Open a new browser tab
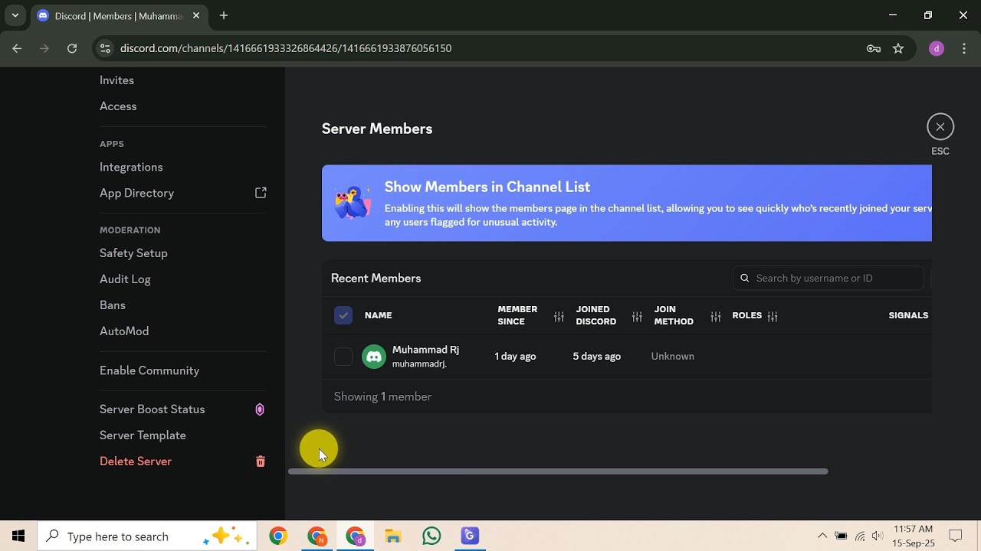 pyautogui.click(x=224, y=15)
